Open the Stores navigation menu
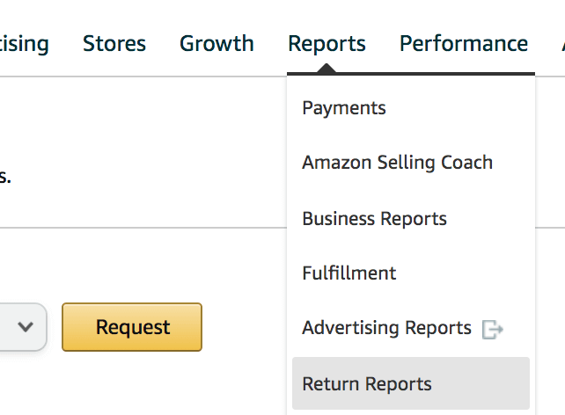Image resolution: width=565 pixels, height=415 pixels. click(x=114, y=43)
